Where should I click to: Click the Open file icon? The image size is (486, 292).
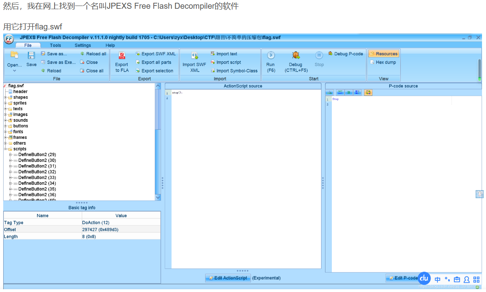14,55
